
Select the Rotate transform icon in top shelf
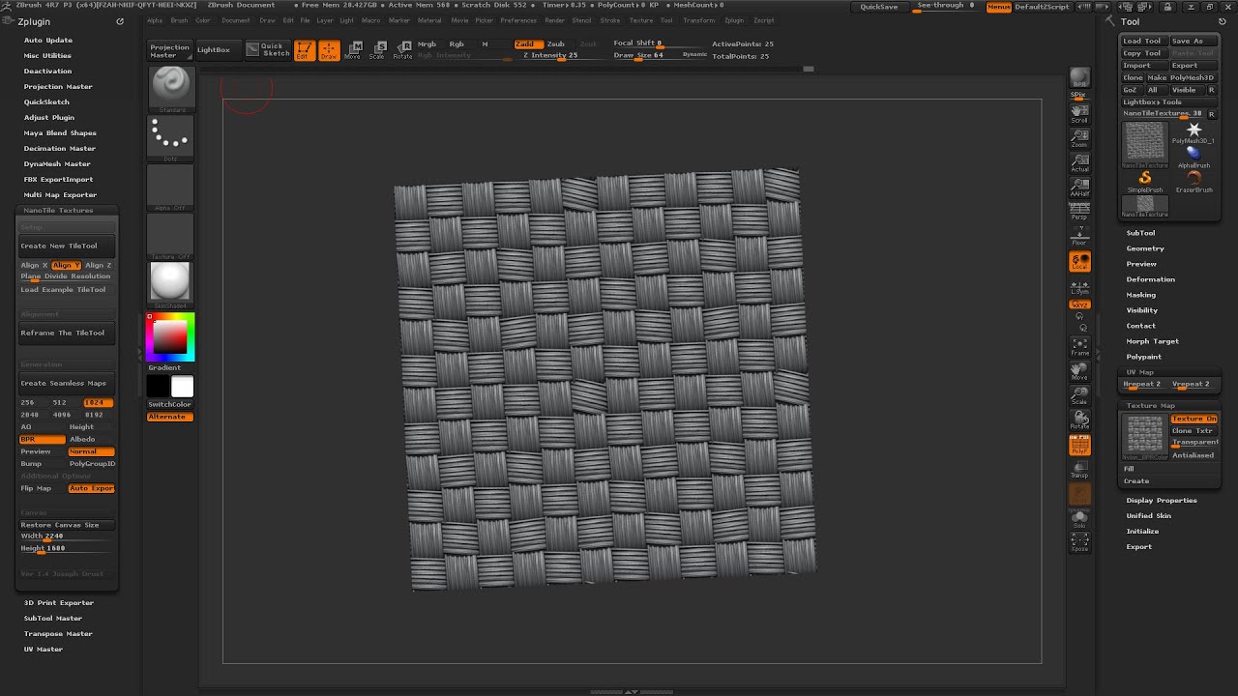(402, 50)
